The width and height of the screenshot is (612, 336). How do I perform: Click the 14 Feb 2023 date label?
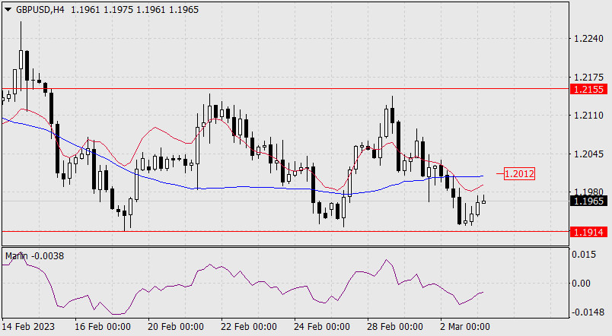[29, 327]
